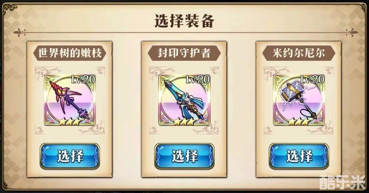This screenshot has width=369, height=193.
Task: Tap the purple spear weapon icon
Action: (70, 101)
